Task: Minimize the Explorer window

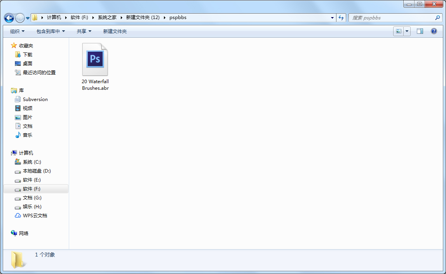Action: [x=409, y=4]
